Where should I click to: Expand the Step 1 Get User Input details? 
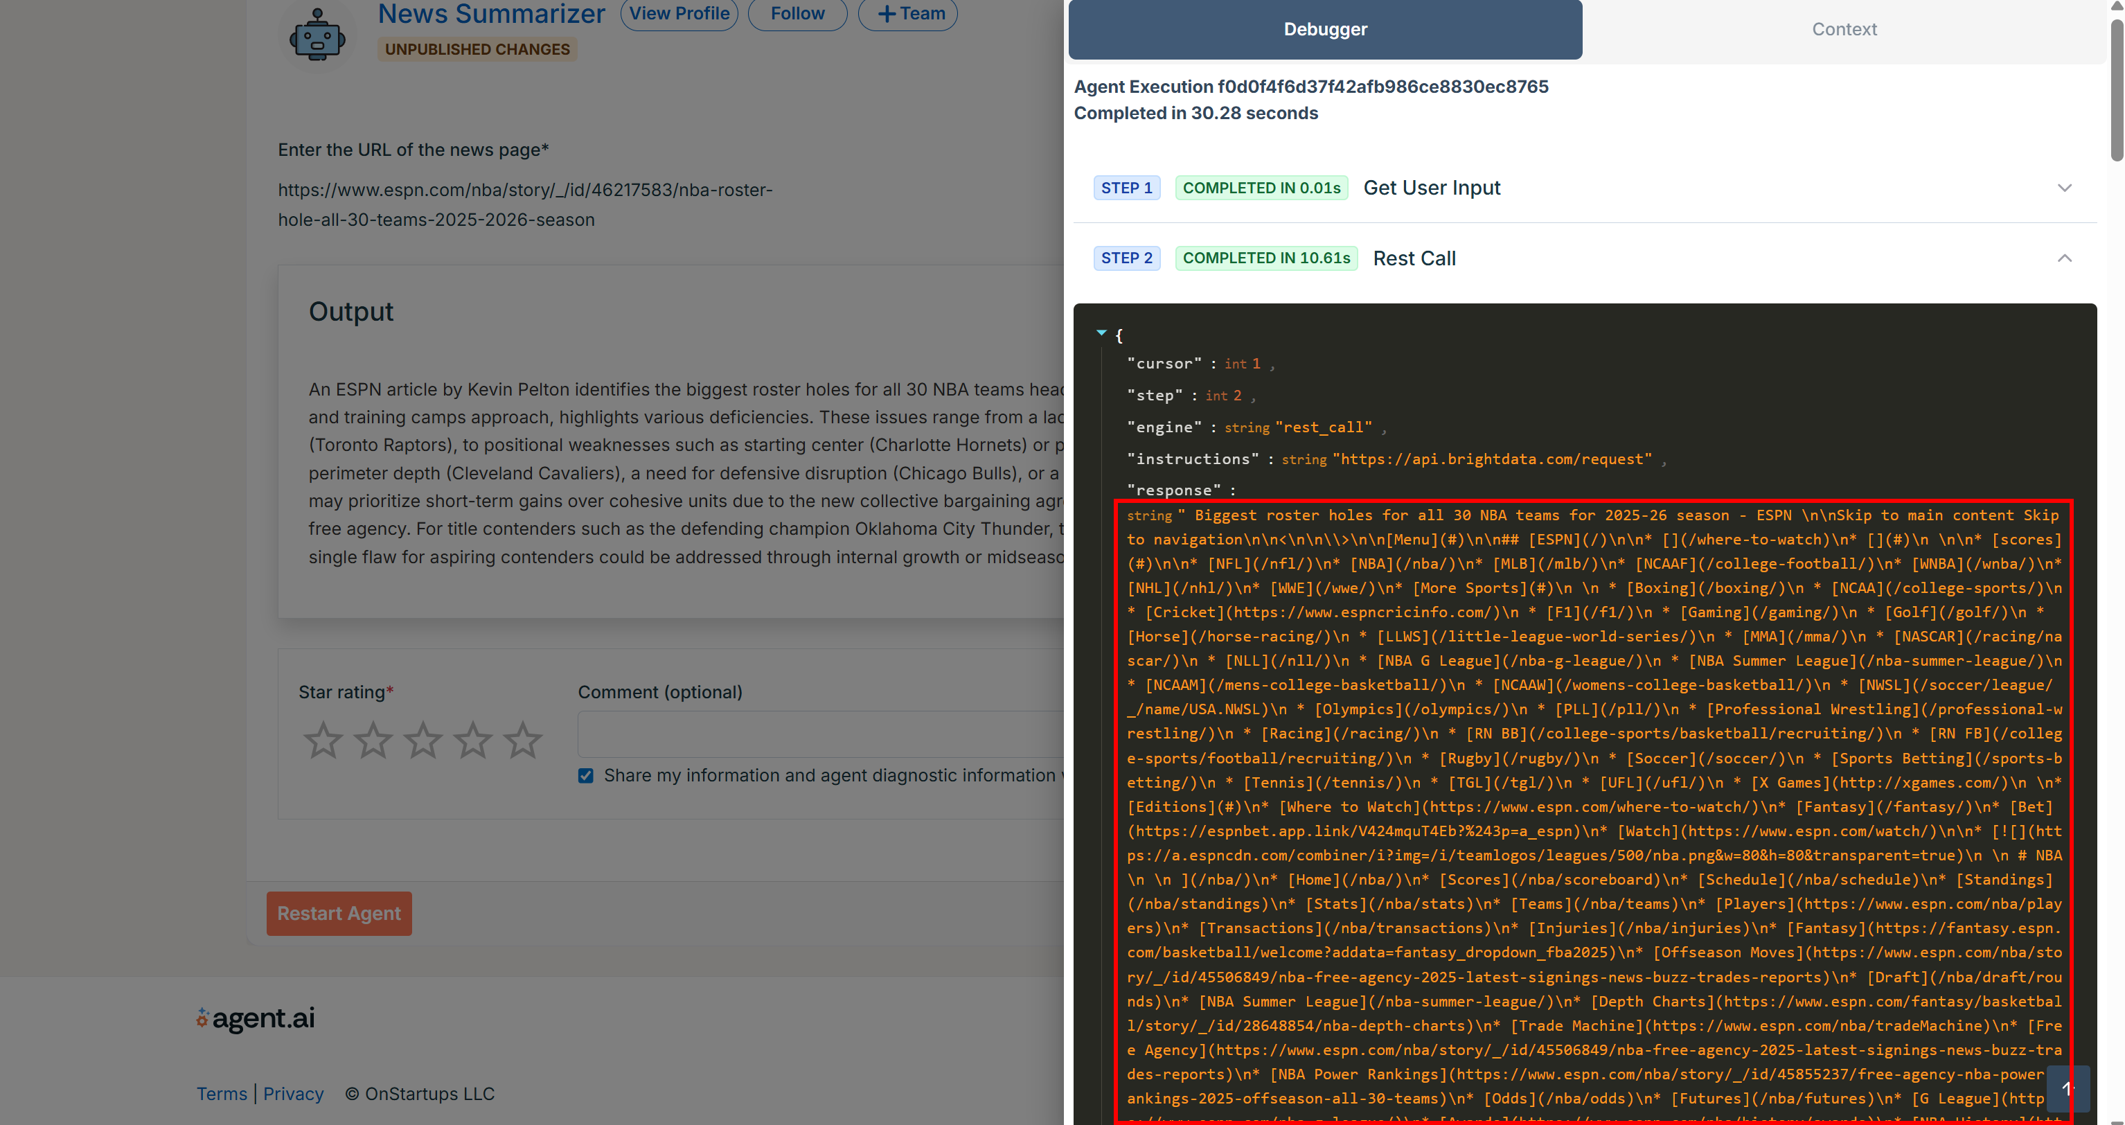[x=2065, y=187]
